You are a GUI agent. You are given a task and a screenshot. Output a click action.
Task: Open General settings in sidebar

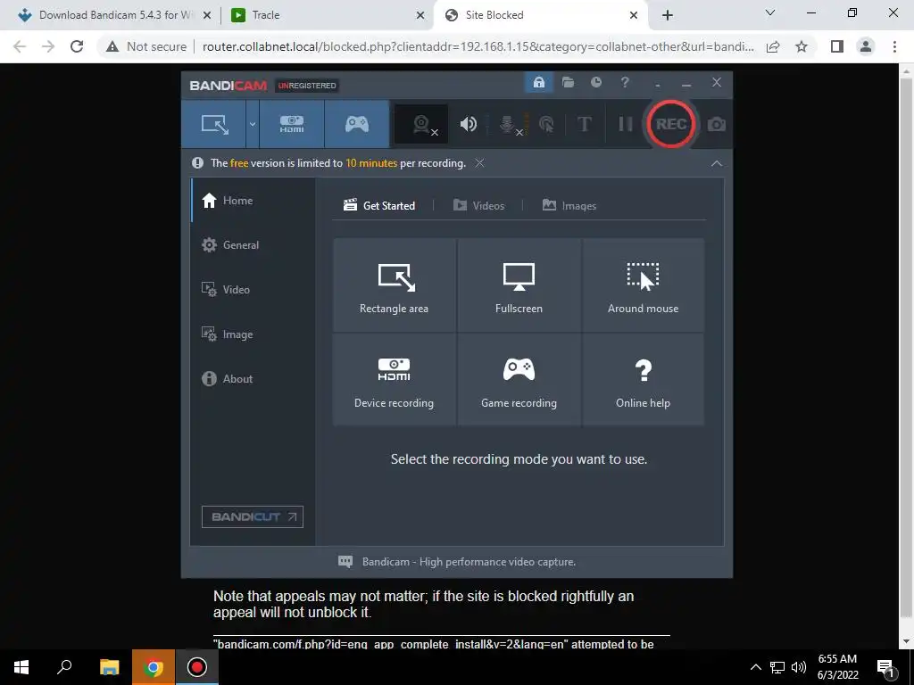click(253, 244)
